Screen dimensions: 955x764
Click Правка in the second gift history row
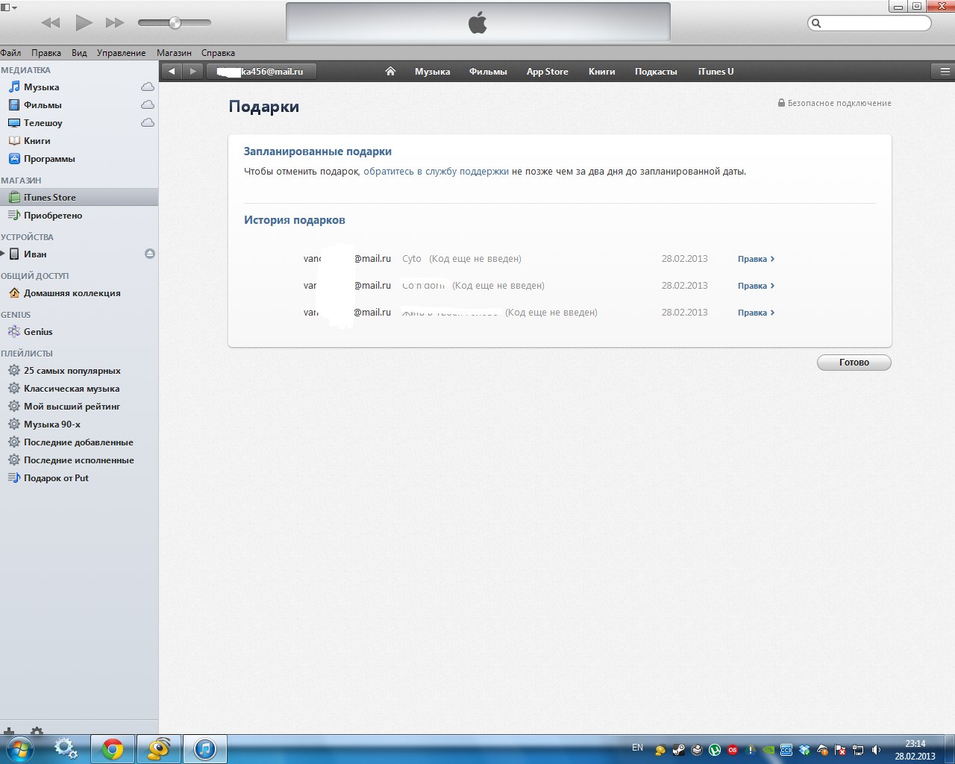click(x=756, y=286)
